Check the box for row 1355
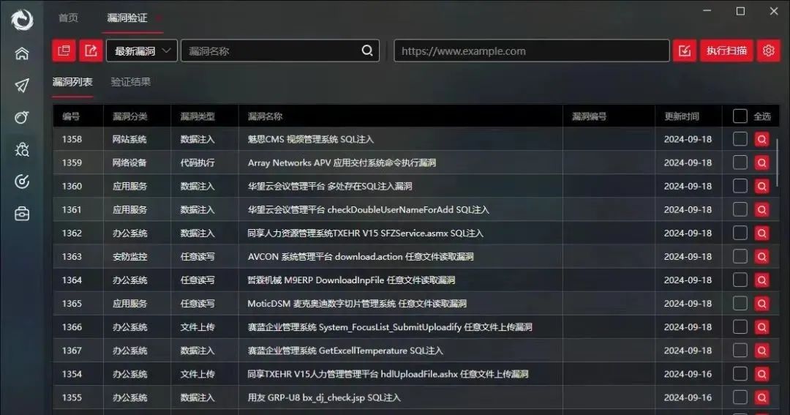Viewport: 790px width, 415px height. pos(740,397)
